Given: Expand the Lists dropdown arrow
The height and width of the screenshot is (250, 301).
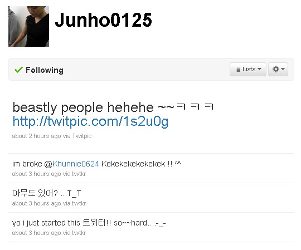Looking at the screenshot, I should (259, 69).
